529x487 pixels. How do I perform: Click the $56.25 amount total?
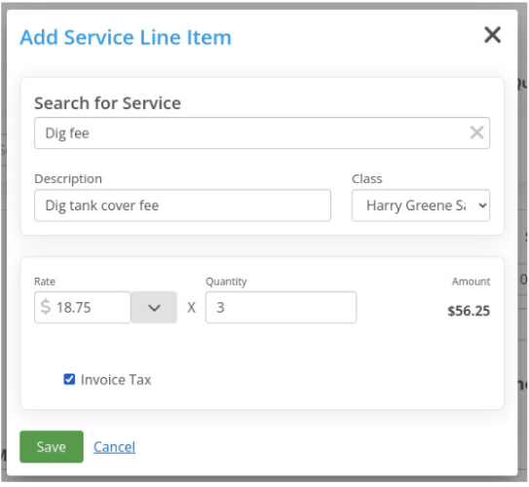pyautogui.click(x=469, y=311)
